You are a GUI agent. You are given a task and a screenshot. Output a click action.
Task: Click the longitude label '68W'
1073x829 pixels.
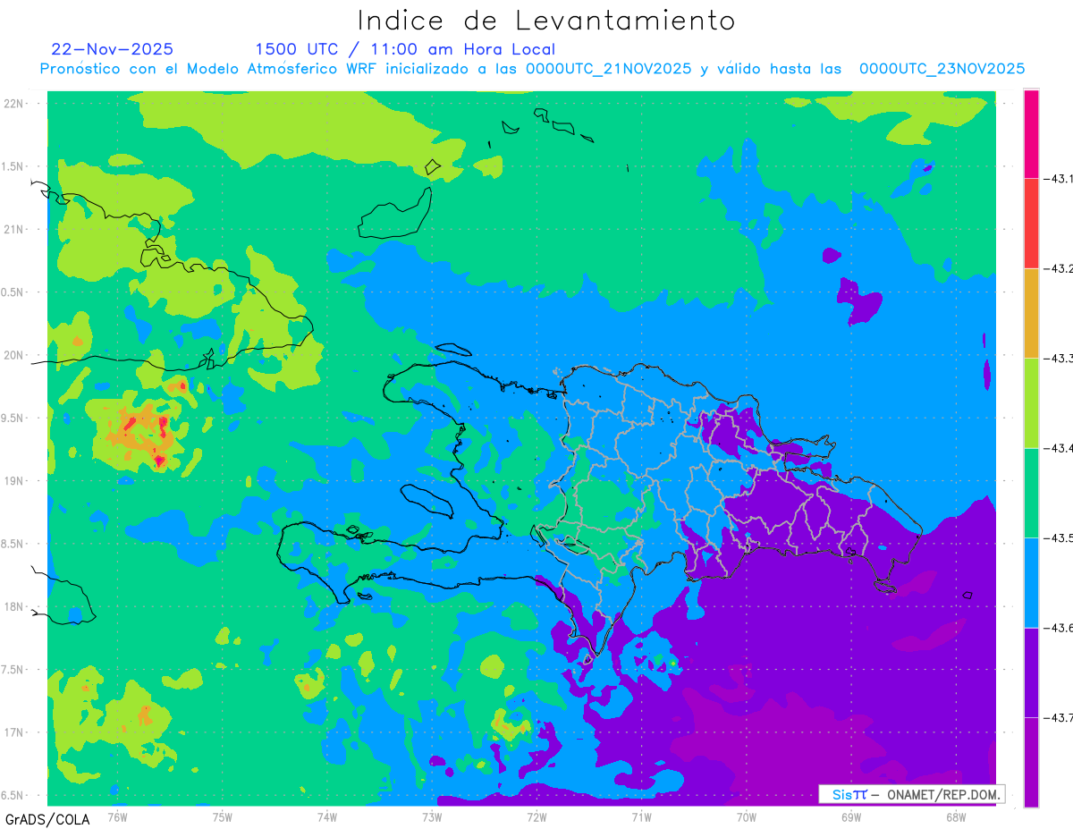click(x=956, y=816)
